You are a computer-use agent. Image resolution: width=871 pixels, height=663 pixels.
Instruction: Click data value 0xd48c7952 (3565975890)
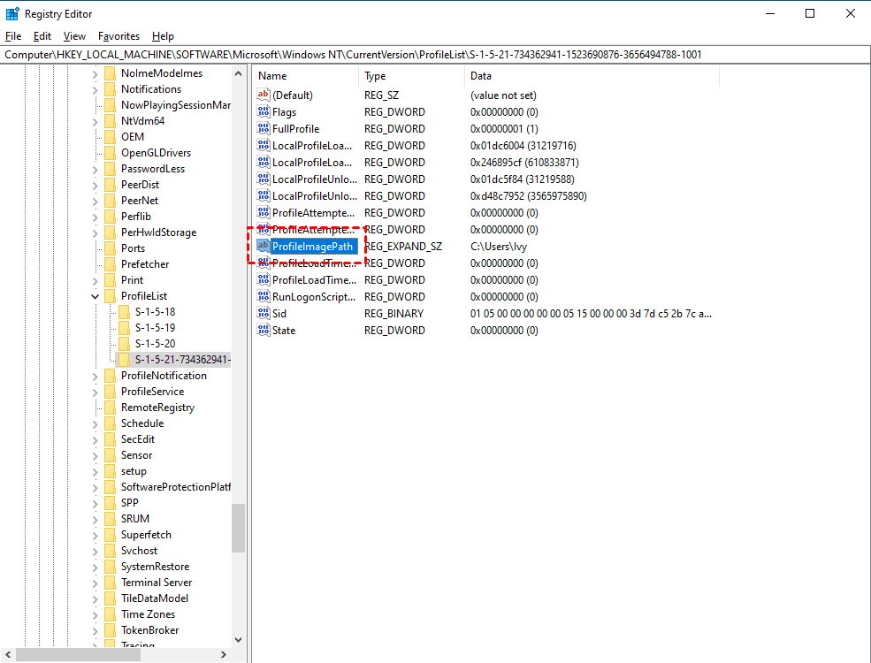tap(528, 196)
